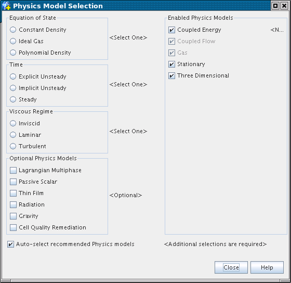Turn on the Gravity model

(13, 216)
